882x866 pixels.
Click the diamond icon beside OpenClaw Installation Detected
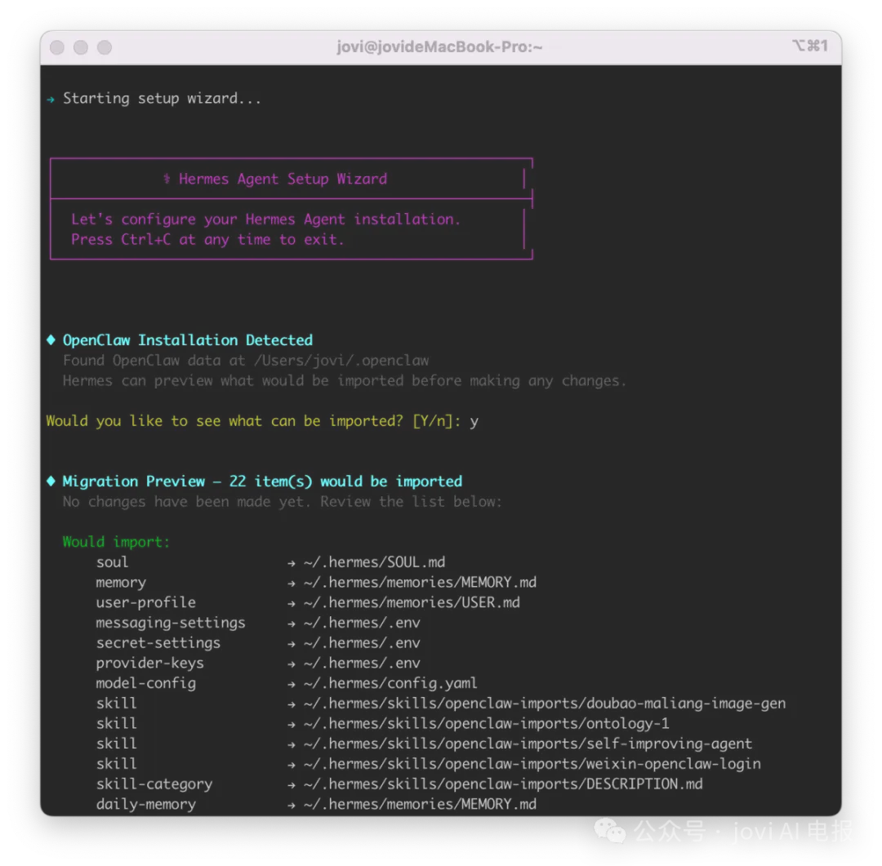tap(51, 340)
